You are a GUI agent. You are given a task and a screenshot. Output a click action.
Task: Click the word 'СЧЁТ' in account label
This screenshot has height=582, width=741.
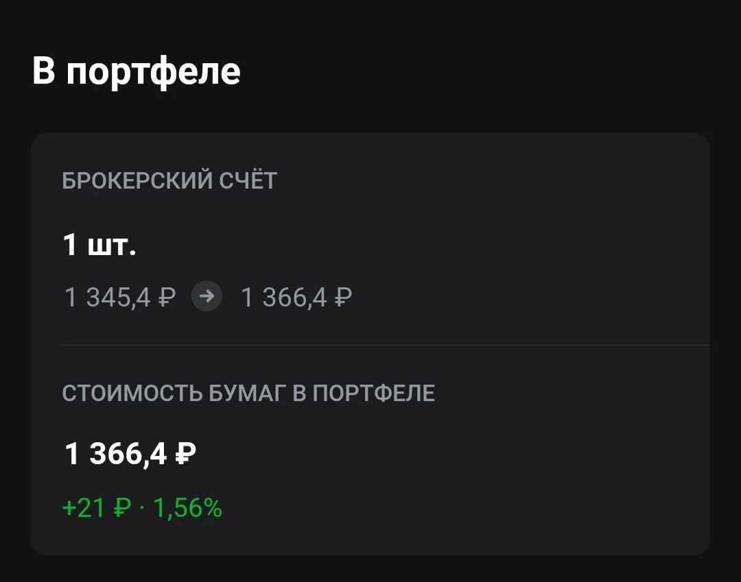pos(248,181)
